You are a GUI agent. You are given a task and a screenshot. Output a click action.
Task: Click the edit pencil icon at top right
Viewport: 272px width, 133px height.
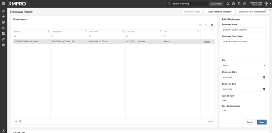[266, 10]
